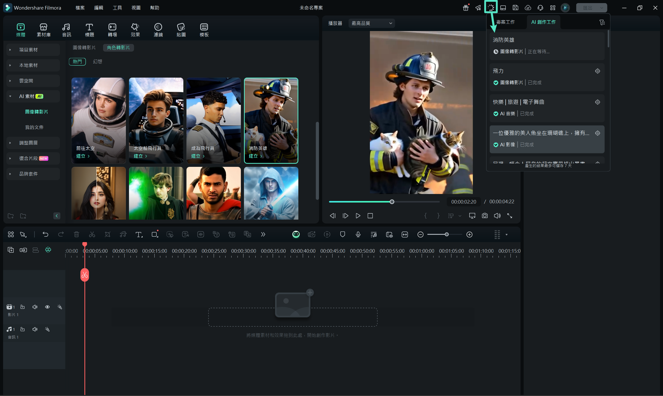
Task: Click the fullscreen expand icon in player
Action: 510,216
